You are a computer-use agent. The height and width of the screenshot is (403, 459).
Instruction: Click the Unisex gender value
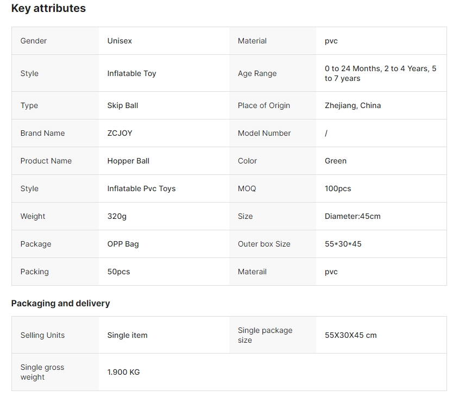120,41
